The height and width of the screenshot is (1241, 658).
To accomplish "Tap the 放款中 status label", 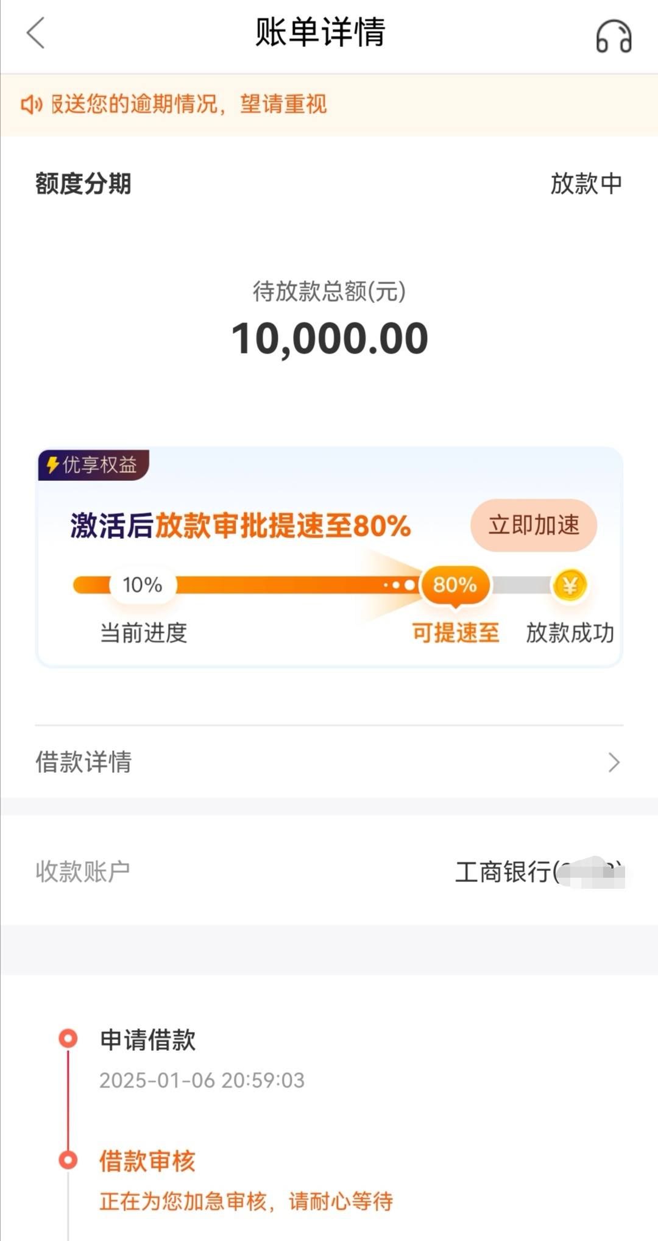I will click(586, 183).
